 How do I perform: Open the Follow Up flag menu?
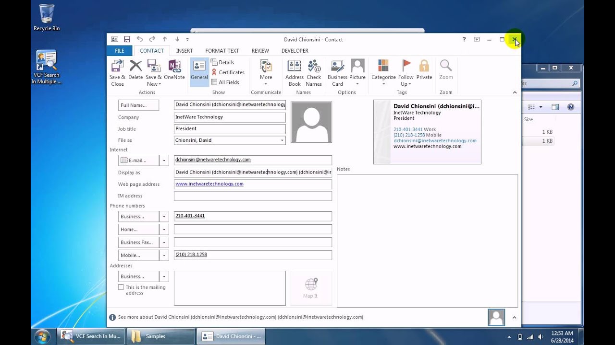coord(406,73)
